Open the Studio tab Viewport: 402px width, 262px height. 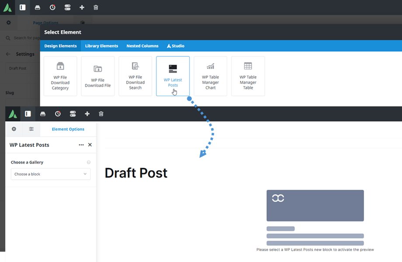(175, 46)
